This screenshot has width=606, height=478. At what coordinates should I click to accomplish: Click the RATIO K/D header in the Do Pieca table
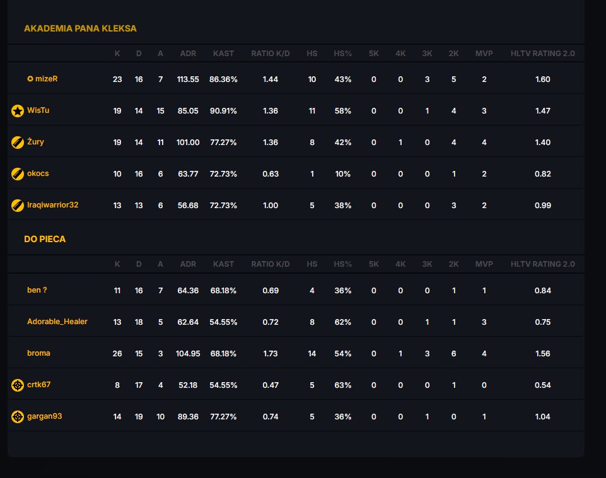point(271,264)
